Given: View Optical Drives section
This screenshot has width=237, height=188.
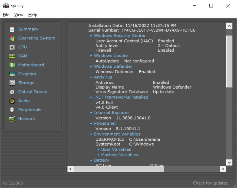Looking at the screenshot, I should [33, 92].
